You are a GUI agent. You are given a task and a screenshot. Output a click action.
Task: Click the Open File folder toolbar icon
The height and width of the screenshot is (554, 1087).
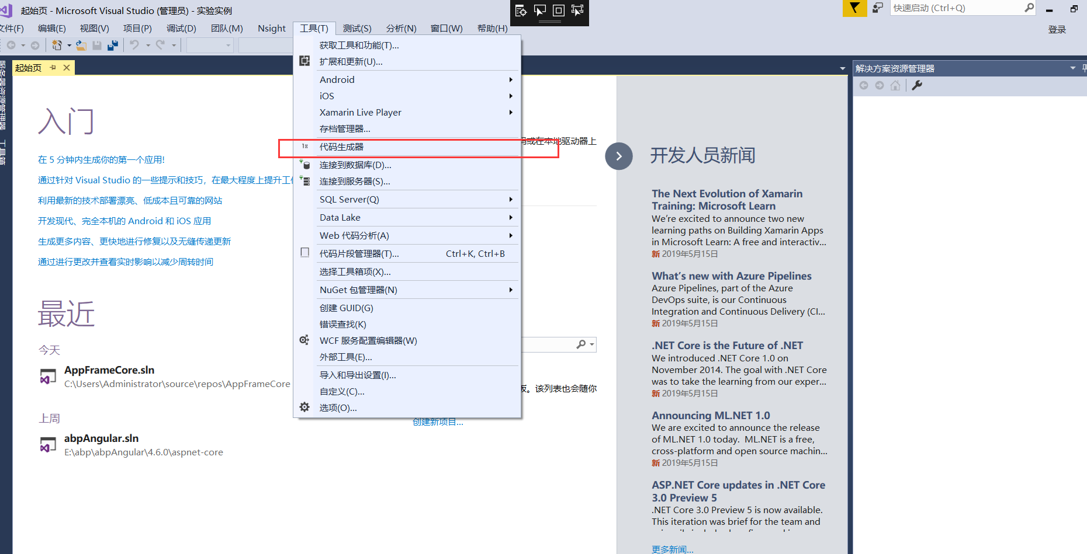click(x=81, y=45)
